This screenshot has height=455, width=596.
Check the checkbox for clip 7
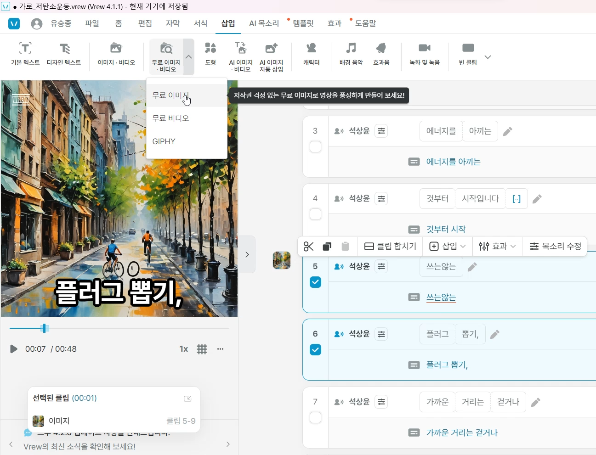(x=315, y=418)
